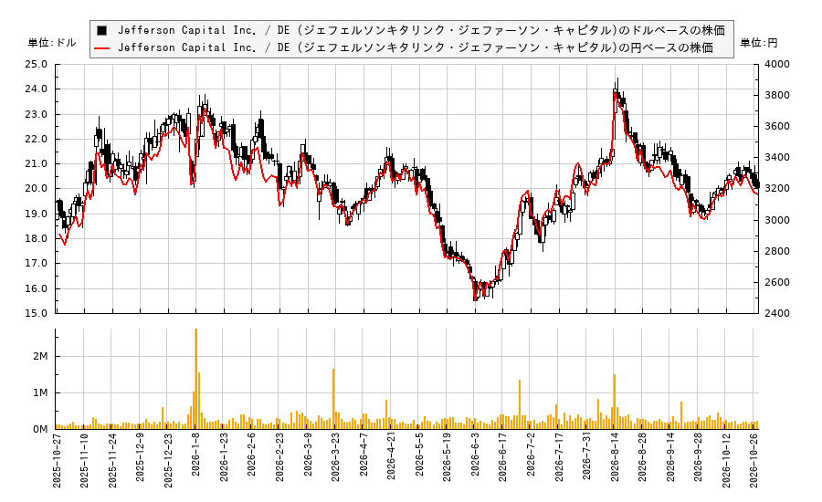This screenshot has width=822, height=502.
Task: Click the 3200 yen axis value
Action: tap(777, 189)
